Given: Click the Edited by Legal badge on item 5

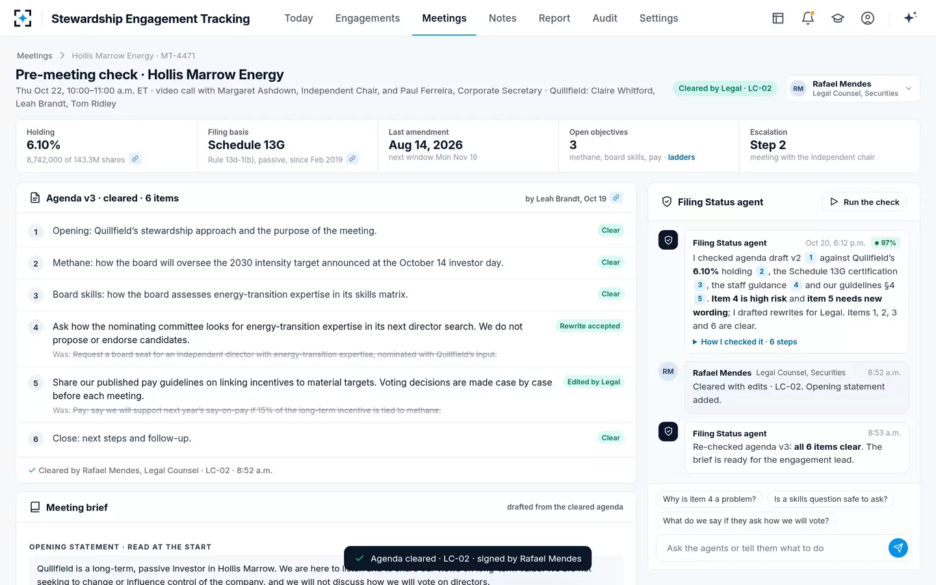Looking at the screenshot, I should [593, 382].
